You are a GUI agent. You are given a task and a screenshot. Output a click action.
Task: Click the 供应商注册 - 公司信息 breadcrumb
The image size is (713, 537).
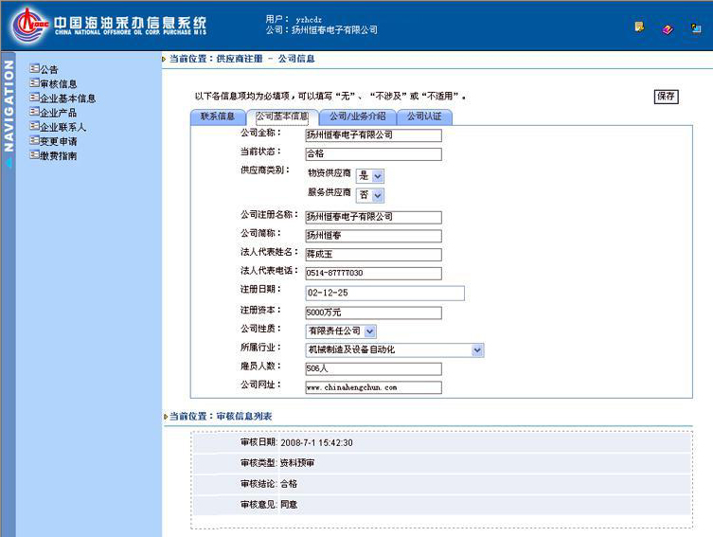(x=265, y=59)
